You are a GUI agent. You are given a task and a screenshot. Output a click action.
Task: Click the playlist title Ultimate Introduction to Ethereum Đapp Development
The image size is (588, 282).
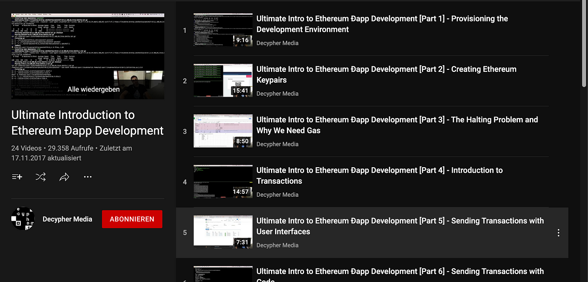(x=87, y=123)
